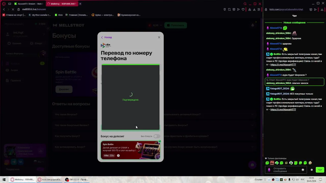The height and width of the screenshot is (183, 326).
Task: Open the Футбол онлайн bookmark
Action: (40, 15)
